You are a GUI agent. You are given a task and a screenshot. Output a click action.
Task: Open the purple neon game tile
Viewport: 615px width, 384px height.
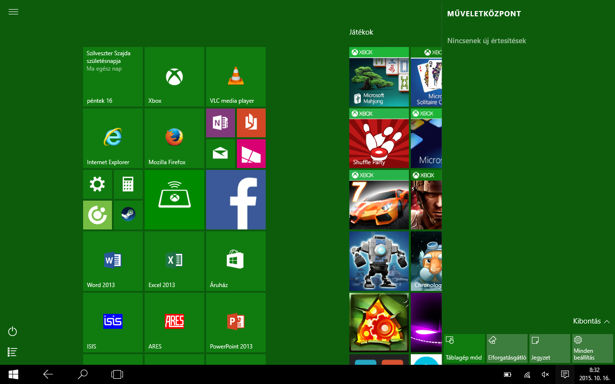click(x=426, y=323)
